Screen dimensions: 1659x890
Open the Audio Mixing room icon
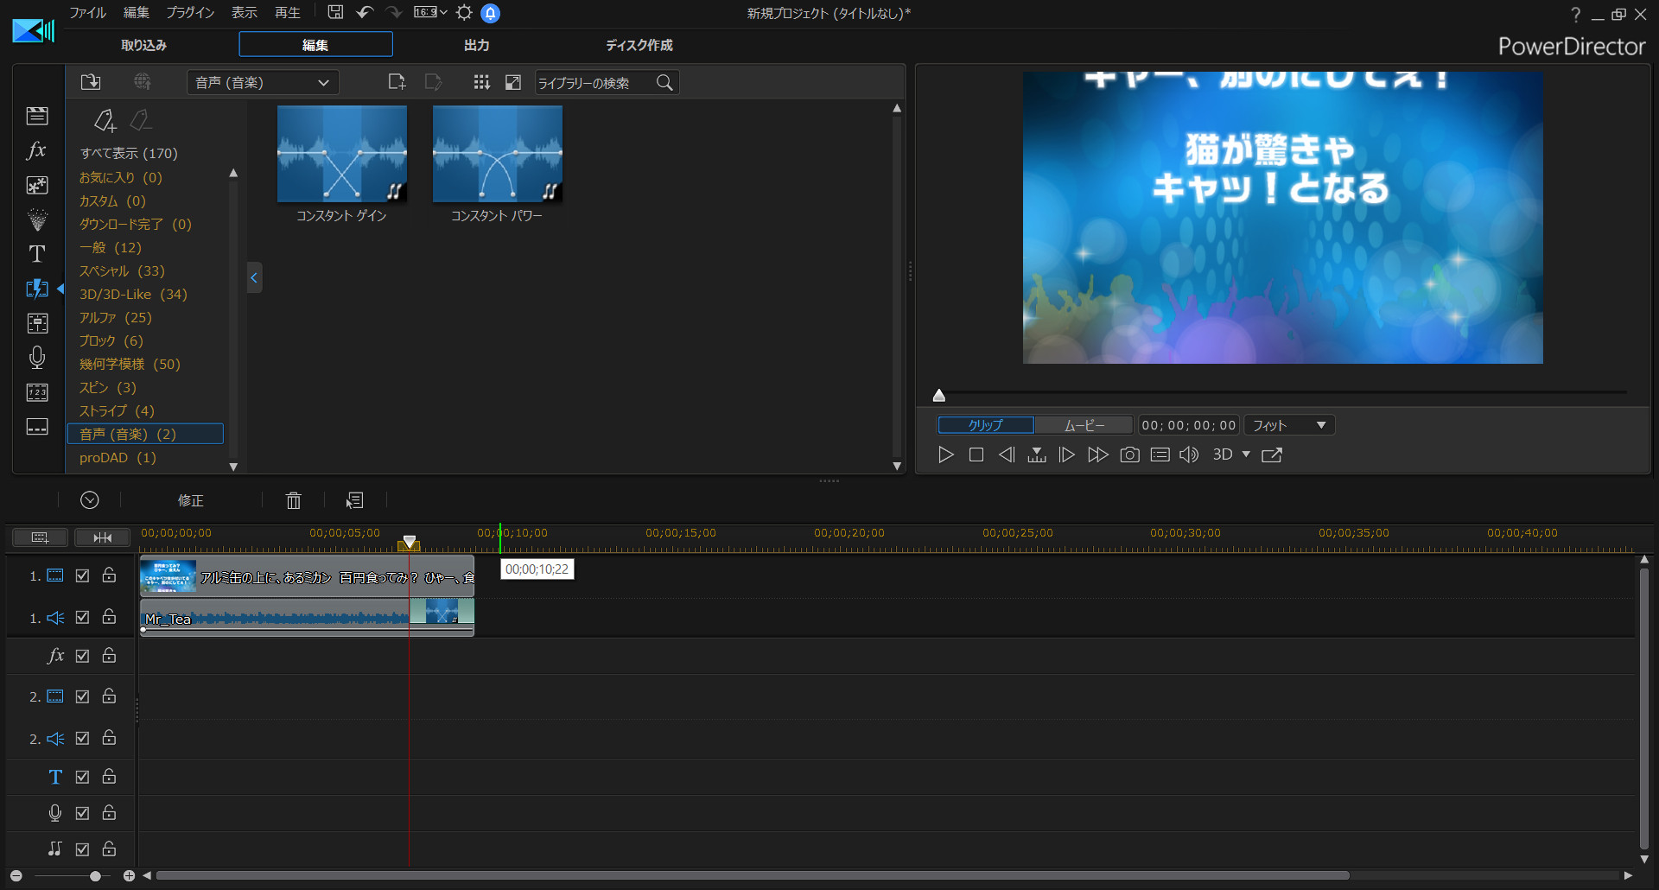[x=37, y=323]
